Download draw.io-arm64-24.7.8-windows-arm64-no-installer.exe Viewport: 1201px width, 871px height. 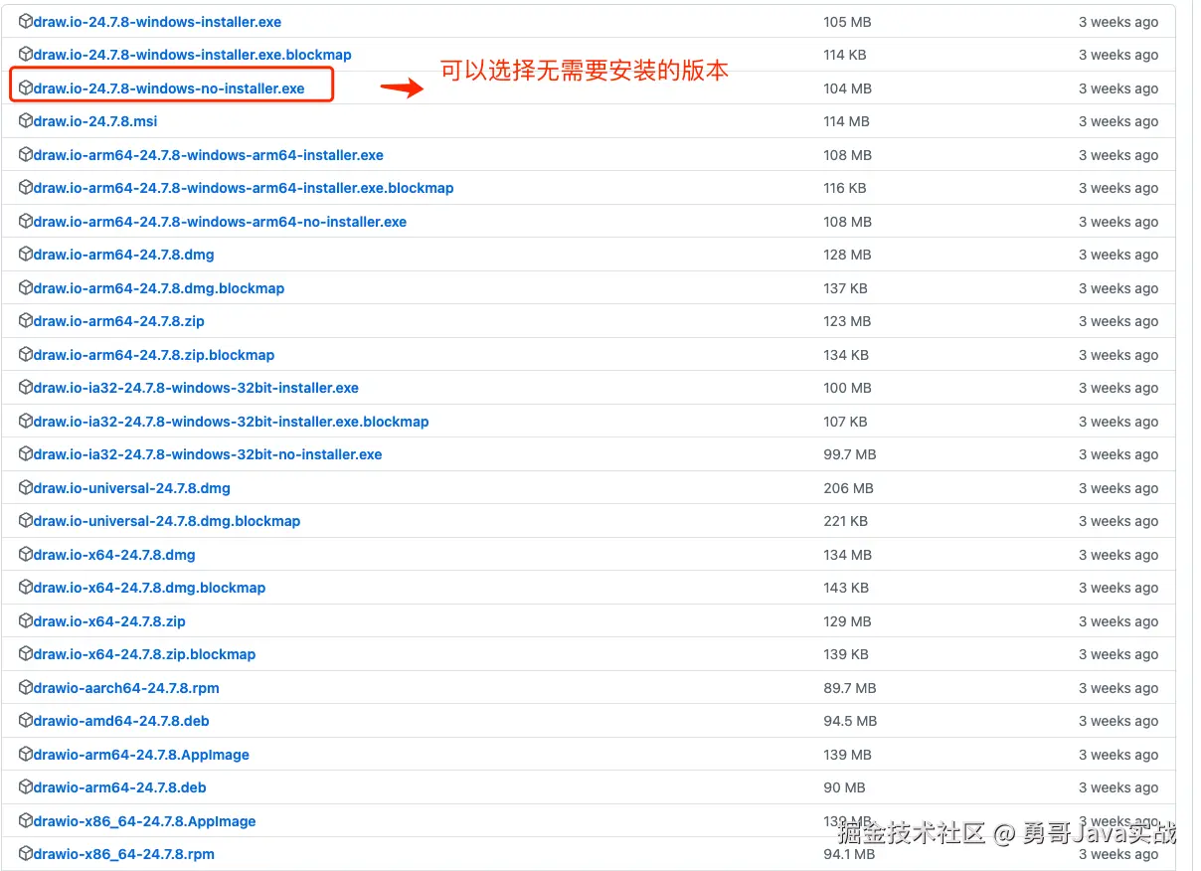point(220,222)
